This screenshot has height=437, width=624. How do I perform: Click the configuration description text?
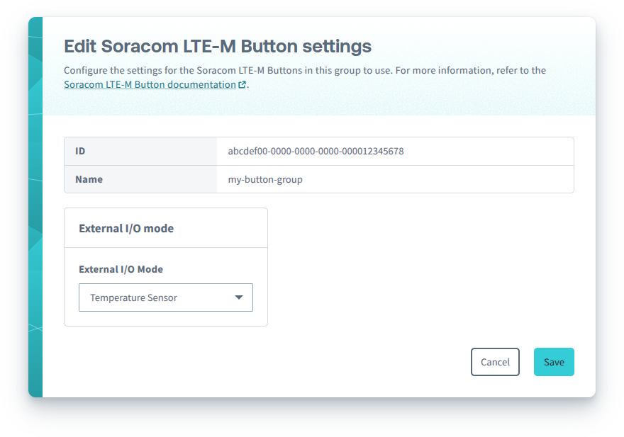pos(305,70)
